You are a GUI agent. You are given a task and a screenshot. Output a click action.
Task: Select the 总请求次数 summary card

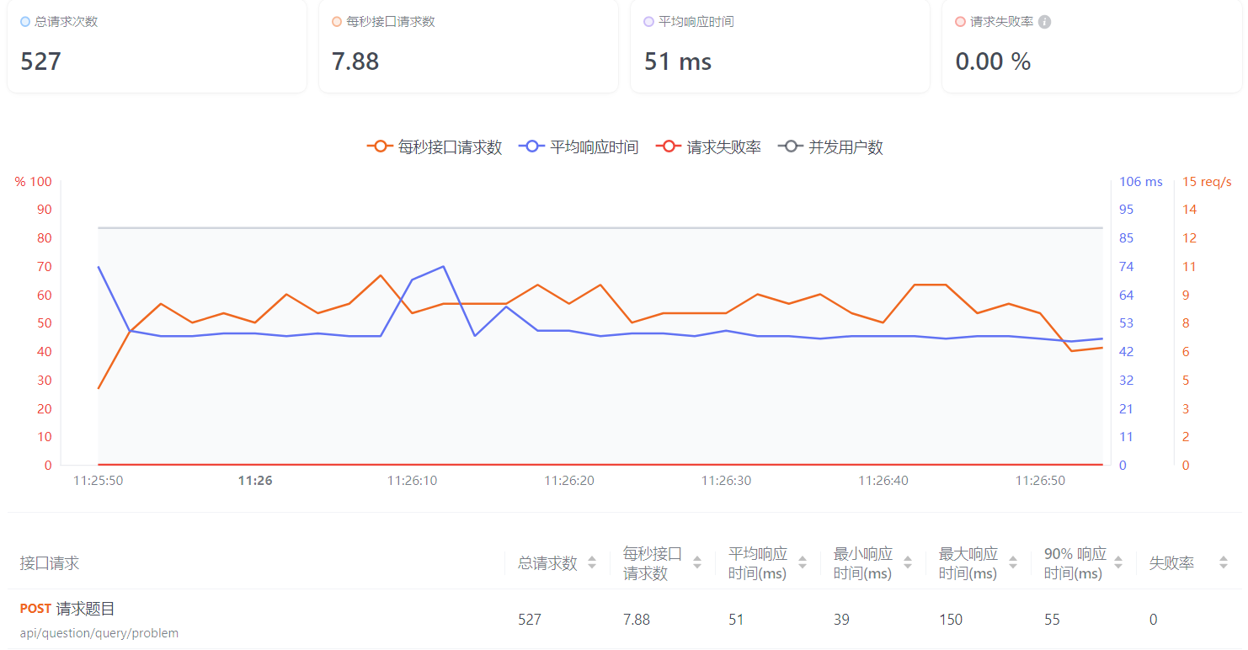pos(157,45)
